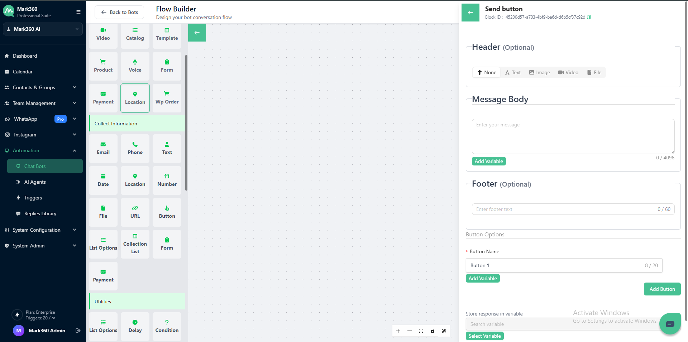688x342 pixels.
Task: Copy the Block ID using copy icon
Action: coord(589,17)
